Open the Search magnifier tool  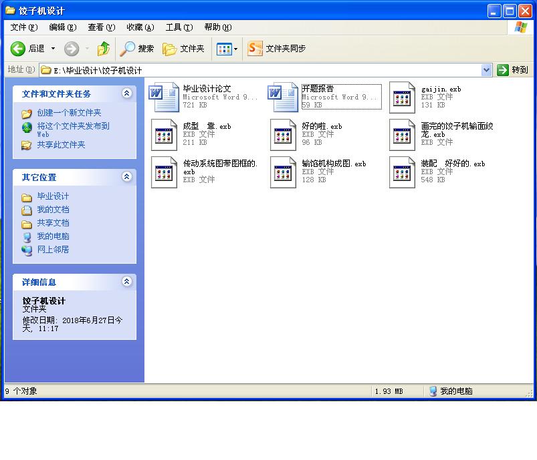(x=128, y=49)
